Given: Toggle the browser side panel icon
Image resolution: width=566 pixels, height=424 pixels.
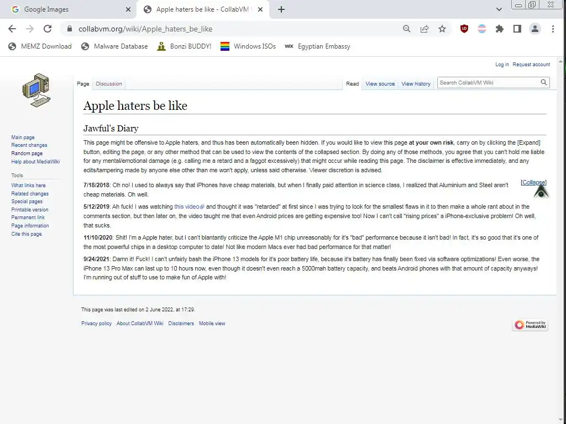Looking at the screenshot, I should (517, 29).
